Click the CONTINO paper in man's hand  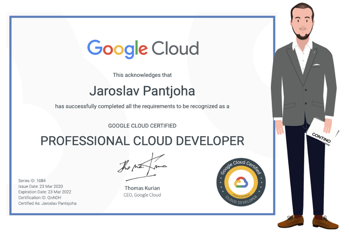pyautogui.click(x=322, y=132)
